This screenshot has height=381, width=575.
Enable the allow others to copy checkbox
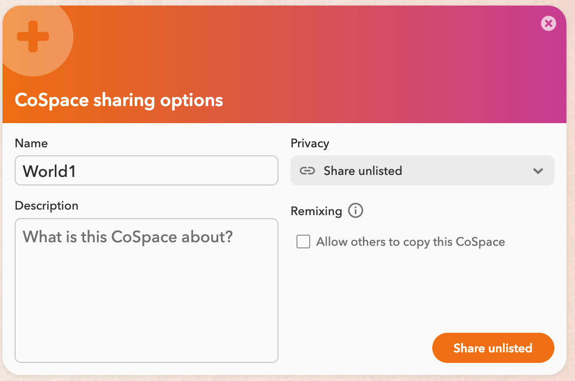pos(303,242)
